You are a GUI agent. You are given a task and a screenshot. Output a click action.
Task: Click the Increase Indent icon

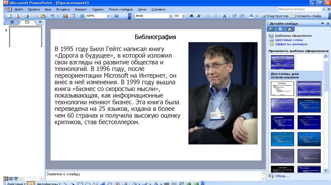242,16
